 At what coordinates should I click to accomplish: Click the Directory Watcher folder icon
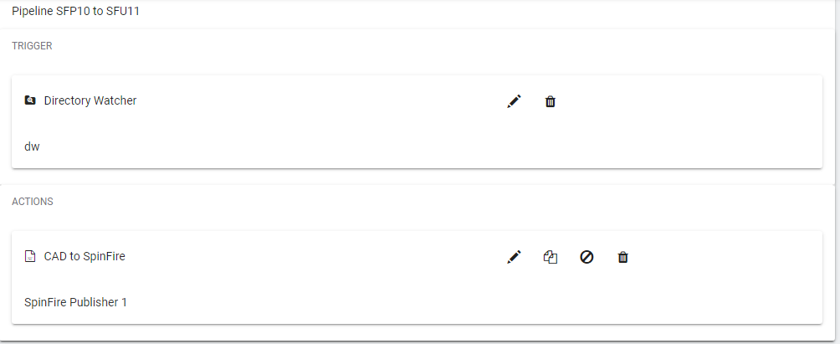point(30,100)
